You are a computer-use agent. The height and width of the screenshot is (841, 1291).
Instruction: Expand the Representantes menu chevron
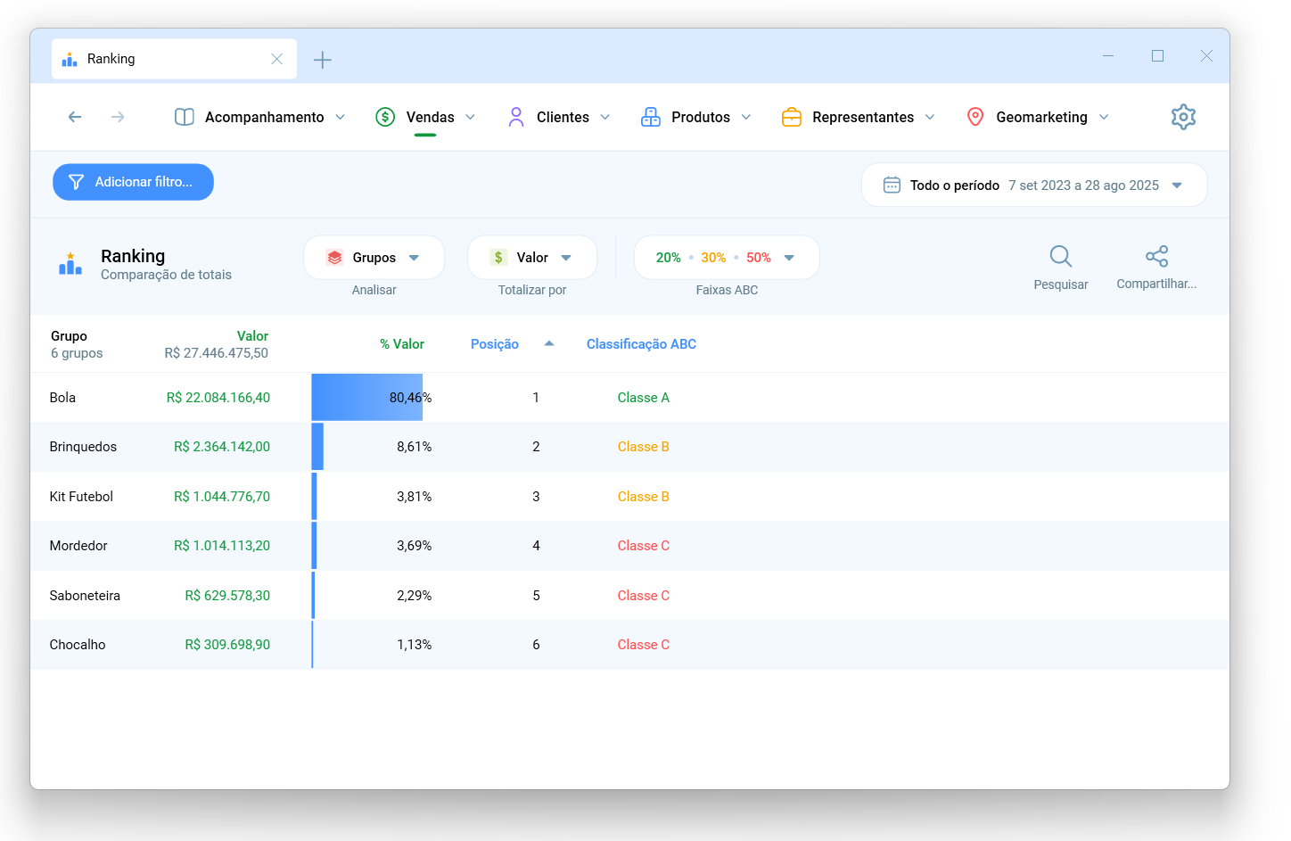click(x=930, y=117)
